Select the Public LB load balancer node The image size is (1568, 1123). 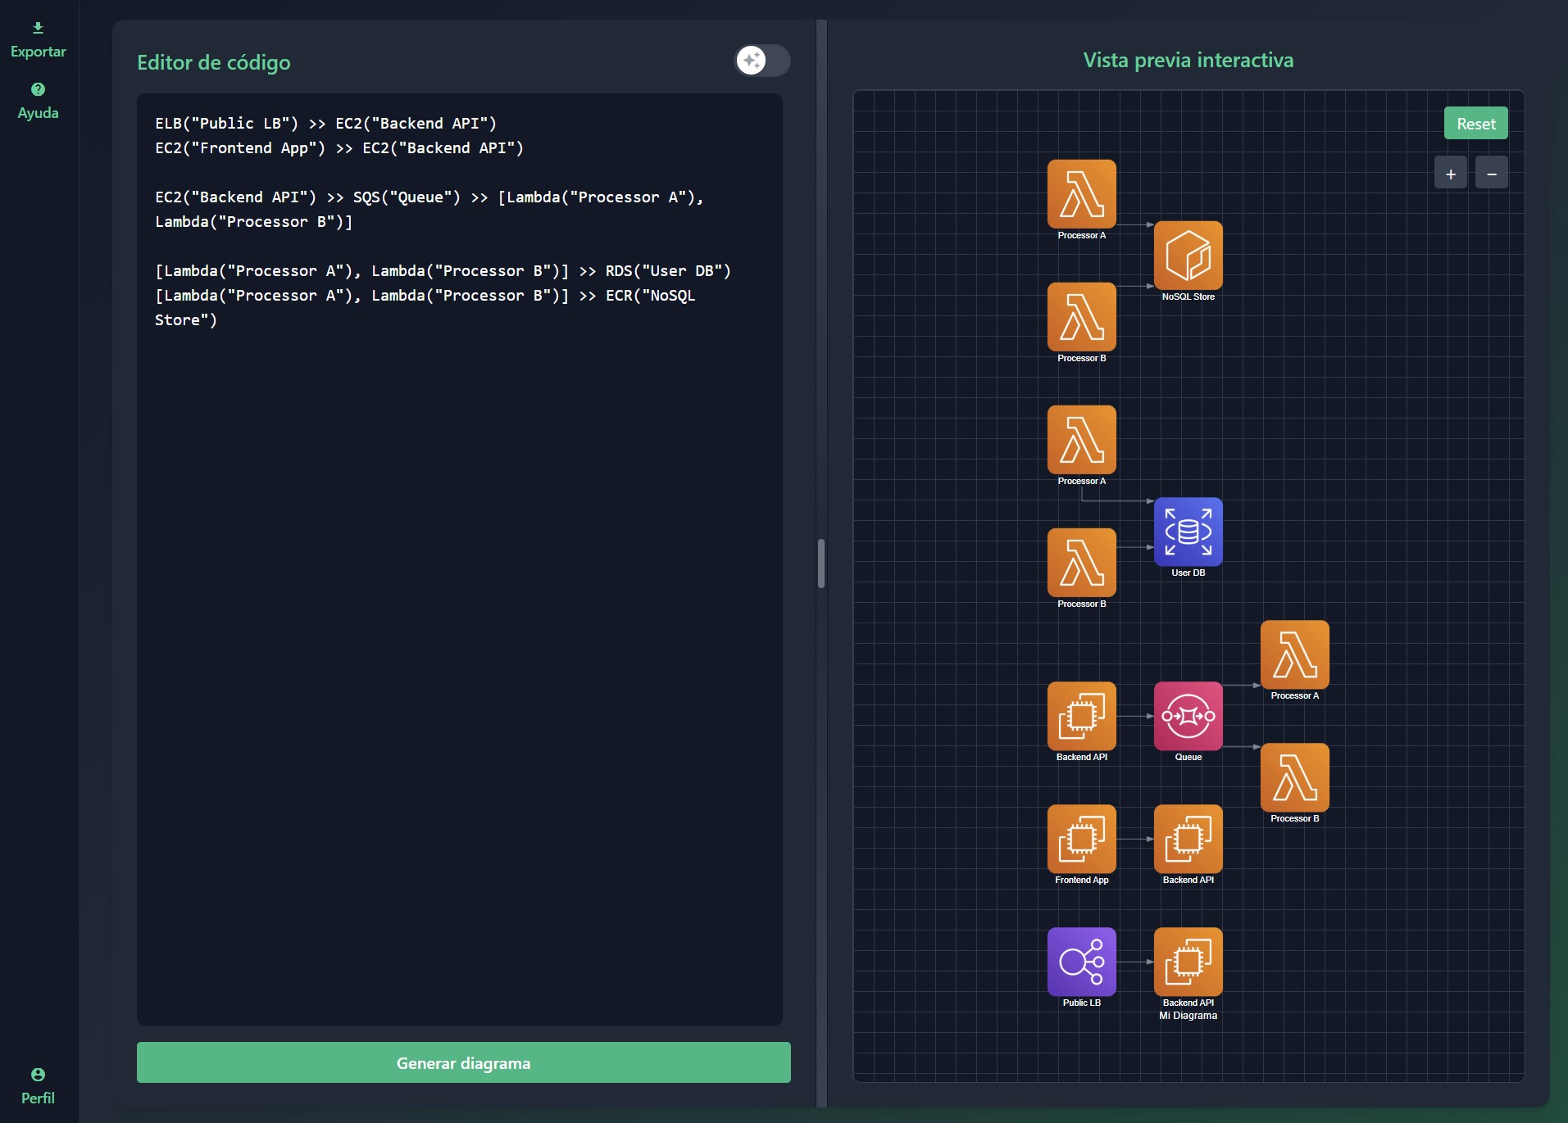(x=1081, y=962)
